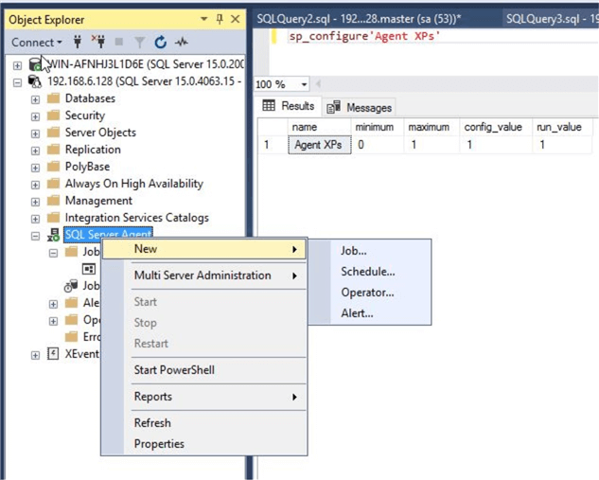Close the Object Explorer panel

point(236,19)
